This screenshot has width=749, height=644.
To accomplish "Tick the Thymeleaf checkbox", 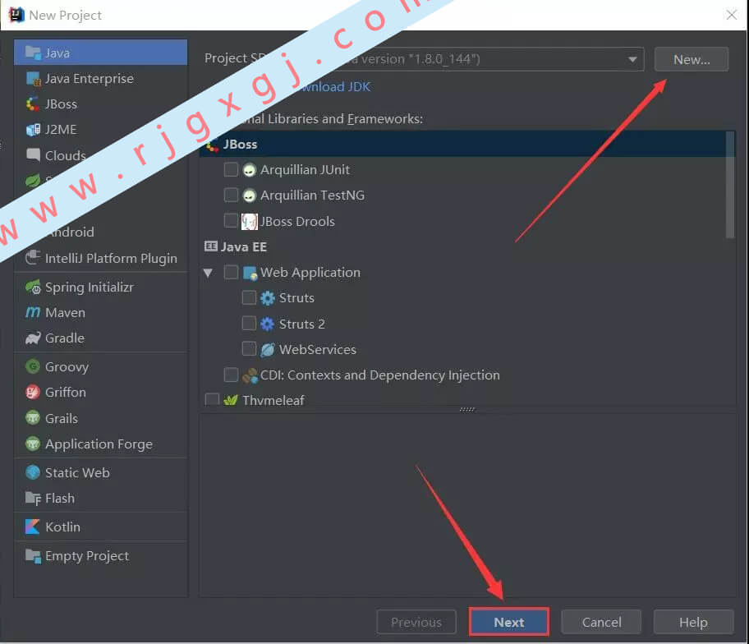I will (212, 399).
